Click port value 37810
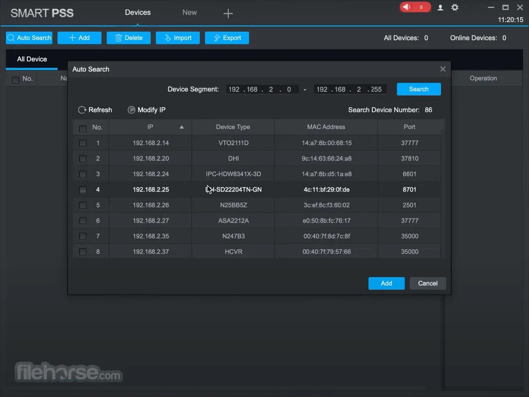 click(410, 159)
